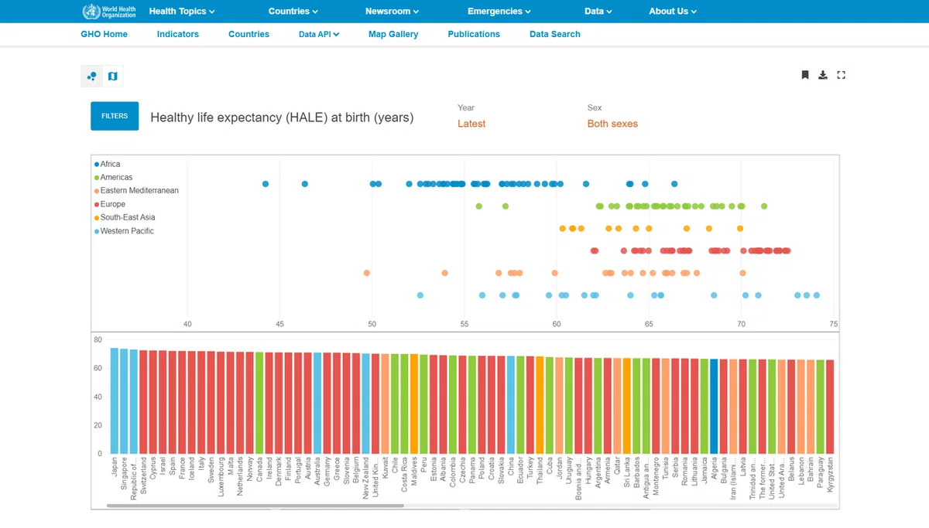Toggle Africa in the chart legend
The height and width of the screenshot is (528, 929).
(x=107, y=164)
